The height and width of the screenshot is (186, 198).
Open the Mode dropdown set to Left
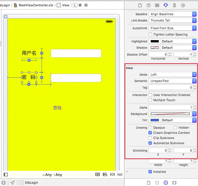[x=172, y=75]
